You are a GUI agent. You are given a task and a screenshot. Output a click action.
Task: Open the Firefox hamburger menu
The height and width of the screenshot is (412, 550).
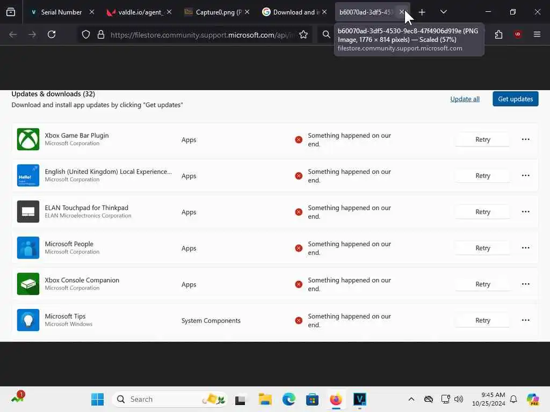(x=537, y=34)
